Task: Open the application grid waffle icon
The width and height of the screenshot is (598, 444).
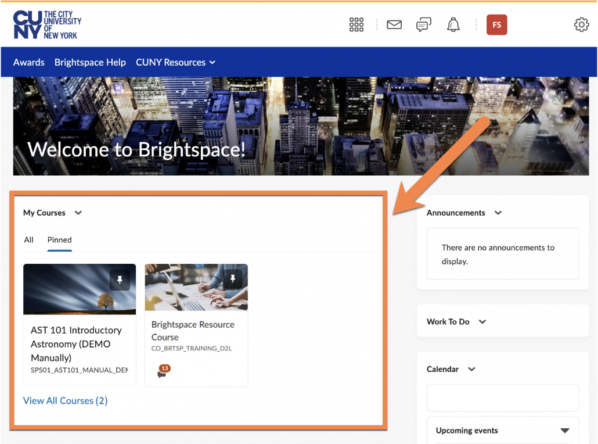Action: (356, 24)
